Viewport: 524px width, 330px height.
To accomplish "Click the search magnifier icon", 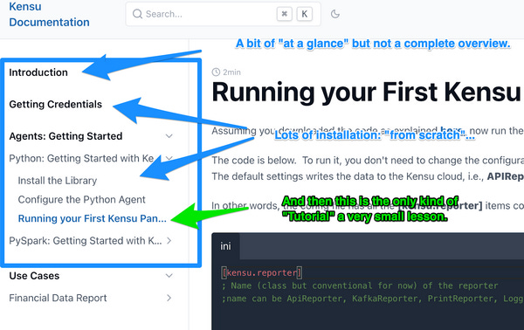I will coord(137,14).
